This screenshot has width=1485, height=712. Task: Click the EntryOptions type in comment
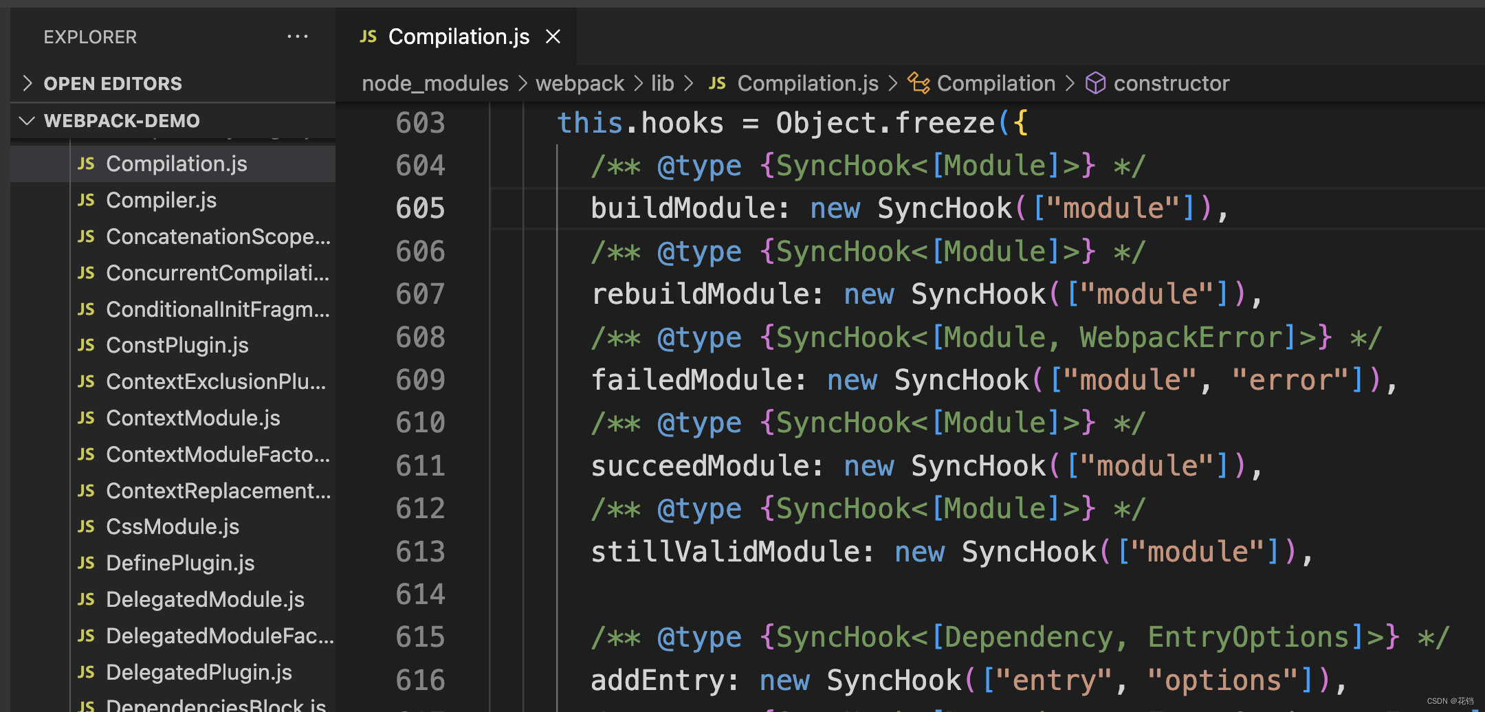pos(1248,637)
